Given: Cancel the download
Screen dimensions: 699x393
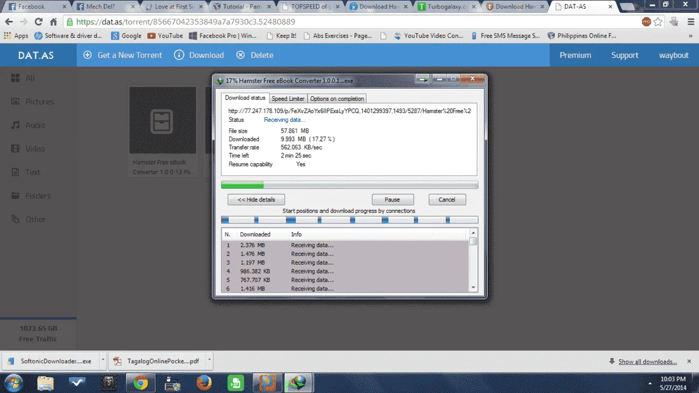Looking at the screenshot, I should tap(447, 199).
